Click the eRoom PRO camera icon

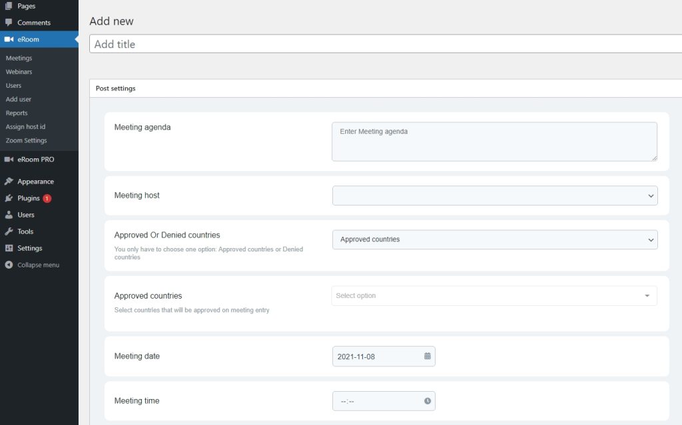click(9, 160)
